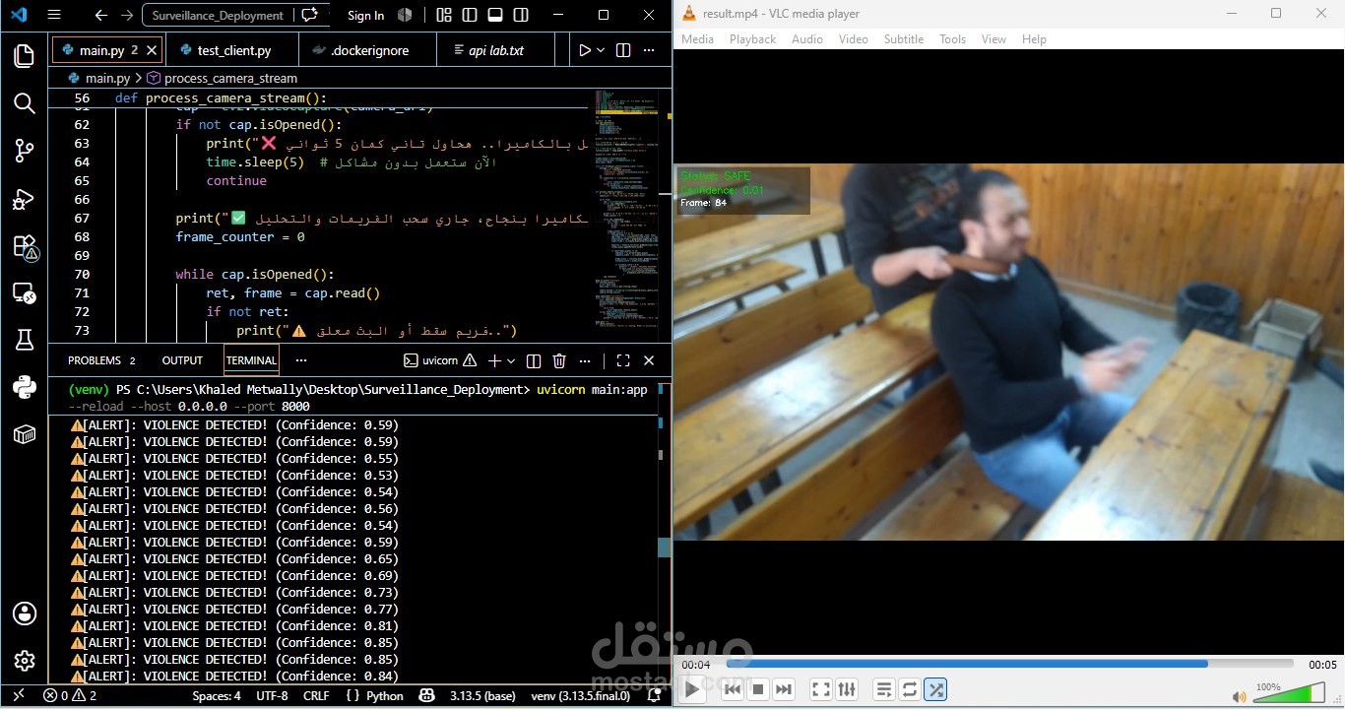Click the VLC stop playback button
The image size is (1345, 710).
click(758, 689)
